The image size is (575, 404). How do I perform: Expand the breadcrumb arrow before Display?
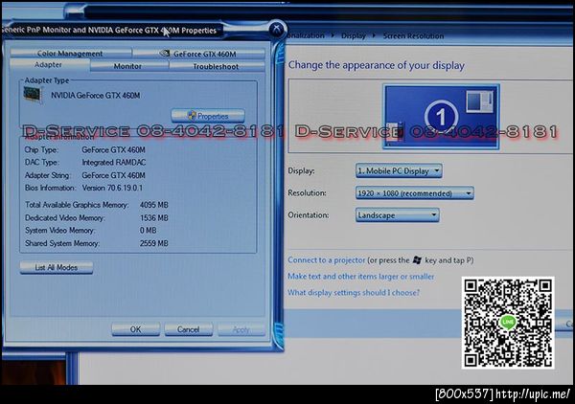333,35
